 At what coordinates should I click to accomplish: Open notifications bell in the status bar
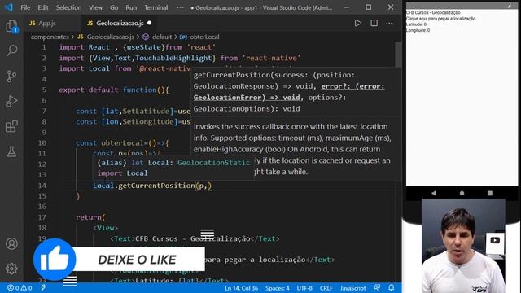coord(392,287)
